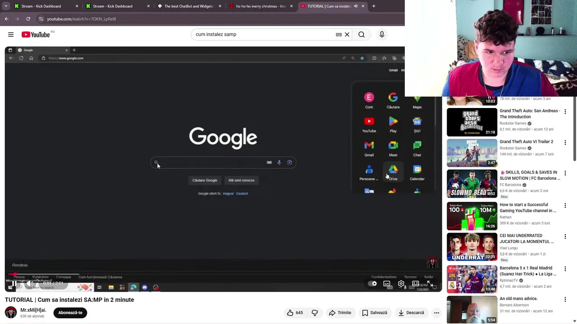Open the FC Barcelona channel link

(510, 185)
